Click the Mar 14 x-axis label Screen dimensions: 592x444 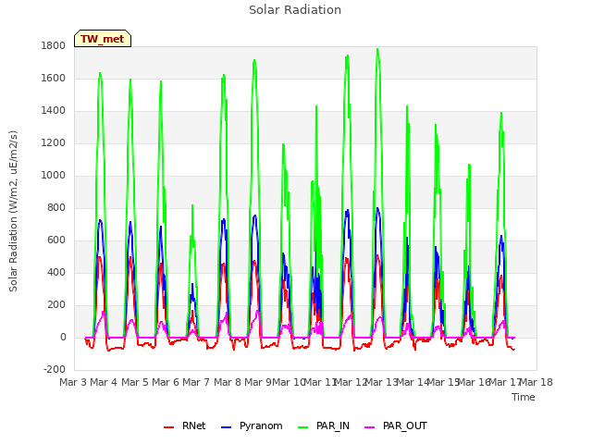click(413, 382)
